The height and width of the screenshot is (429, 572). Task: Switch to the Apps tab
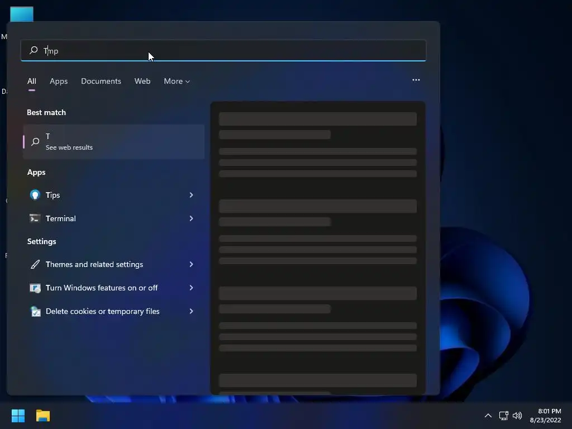pos(59,81)
